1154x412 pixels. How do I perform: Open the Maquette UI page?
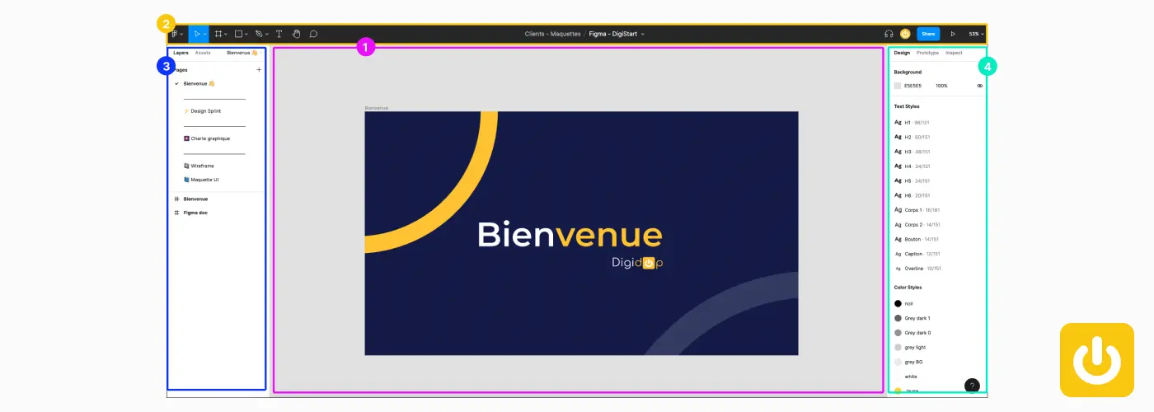(x=201, y=180)
